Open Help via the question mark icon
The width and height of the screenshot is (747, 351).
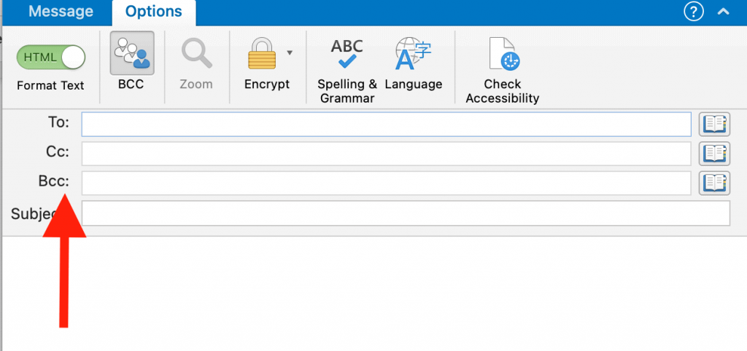pos(693,12)
